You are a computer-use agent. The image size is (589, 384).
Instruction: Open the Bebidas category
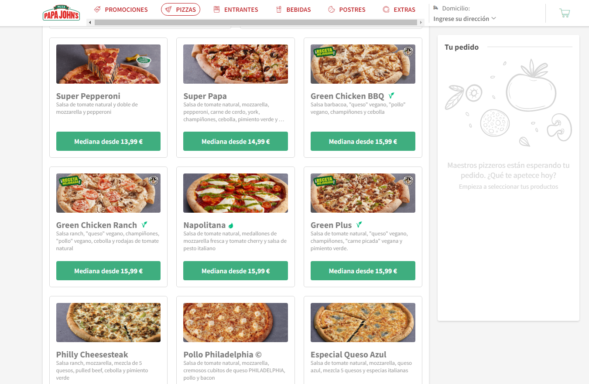[294, 10]
